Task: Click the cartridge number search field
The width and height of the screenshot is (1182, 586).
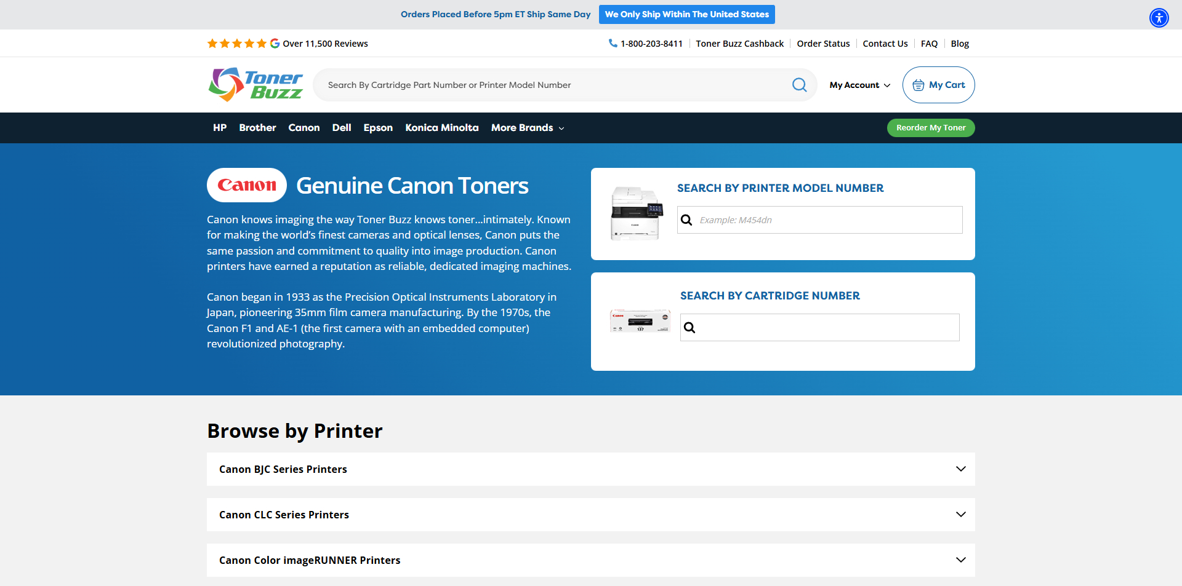Action: point(819,327)
